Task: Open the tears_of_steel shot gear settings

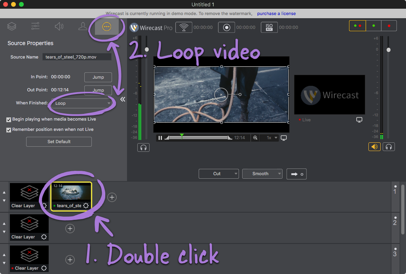Action: (86, 206)
